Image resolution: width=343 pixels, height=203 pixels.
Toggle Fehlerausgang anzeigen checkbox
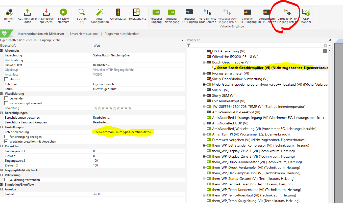6,137
